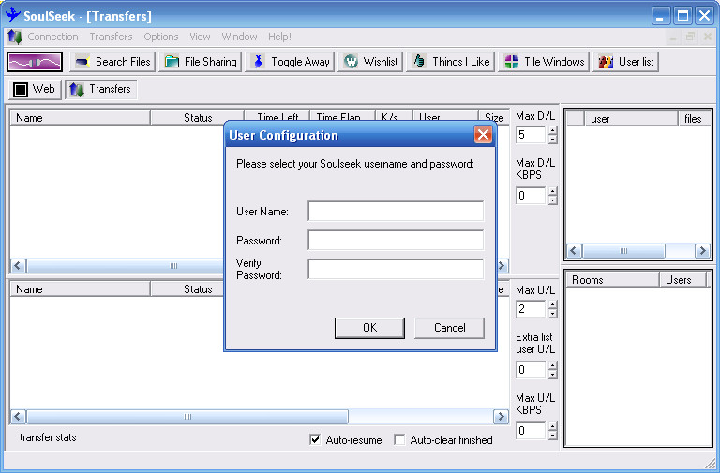
Task: Enable Auto-clear finished checkbox
Action: coord(399,439)
